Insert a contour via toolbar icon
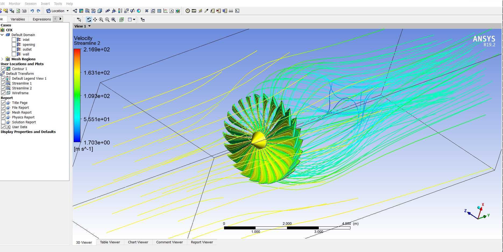 81,11
